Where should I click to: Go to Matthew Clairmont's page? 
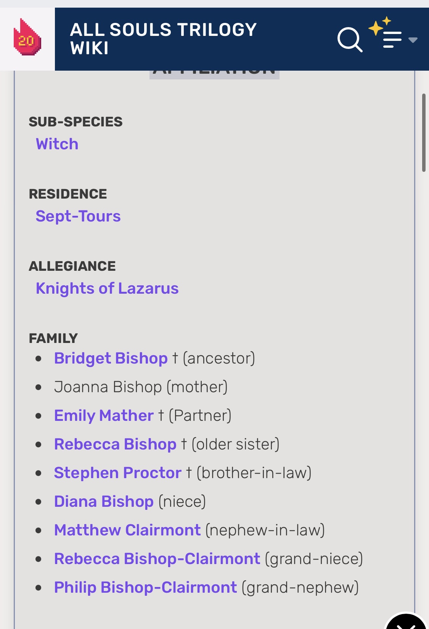point(127,530)
